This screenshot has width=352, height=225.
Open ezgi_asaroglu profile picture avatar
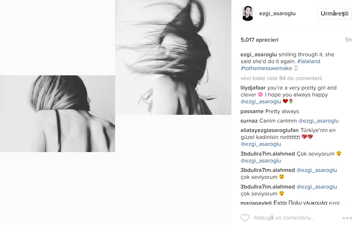[x=248, y=13]
